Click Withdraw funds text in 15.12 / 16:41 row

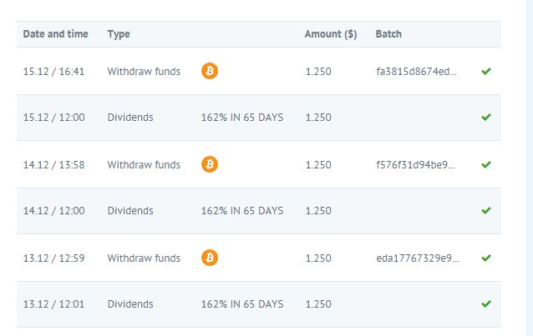point(144,72)
